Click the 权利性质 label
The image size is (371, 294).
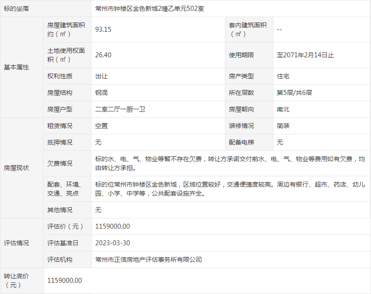click(60, 76)
